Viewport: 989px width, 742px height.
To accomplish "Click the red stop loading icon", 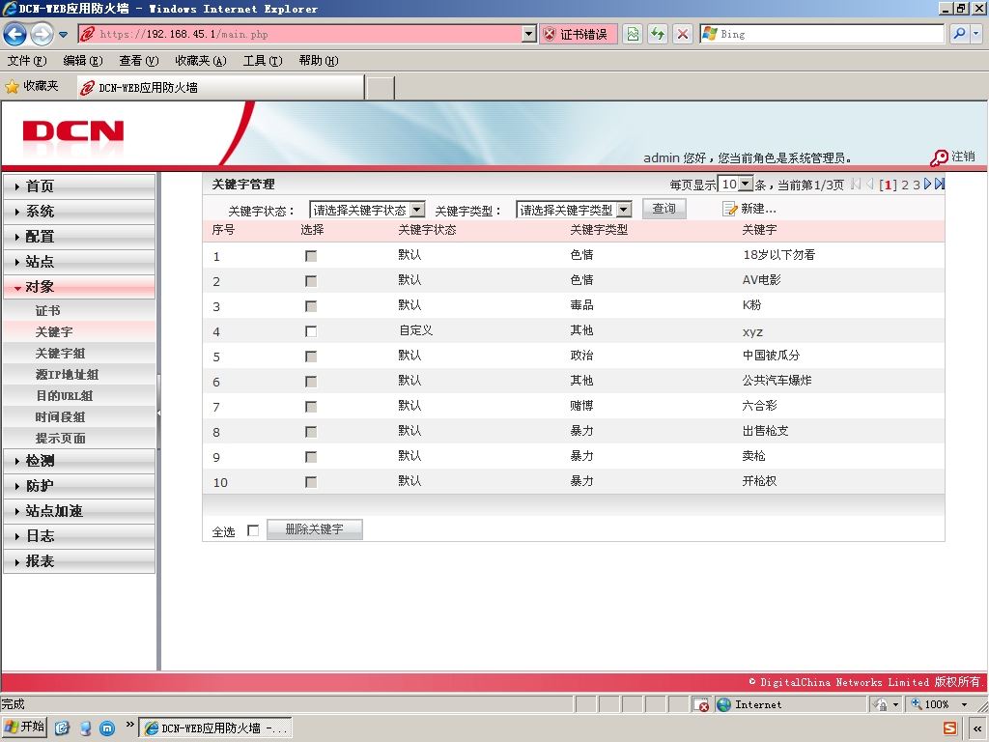I will point(683,34).
